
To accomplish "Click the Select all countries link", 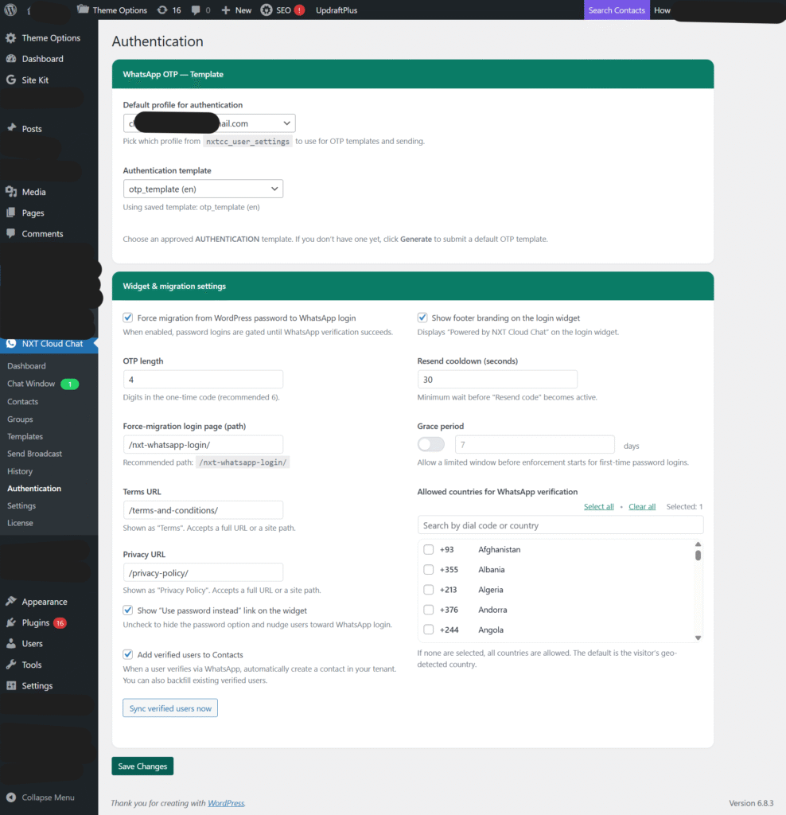I will [598, 506].
